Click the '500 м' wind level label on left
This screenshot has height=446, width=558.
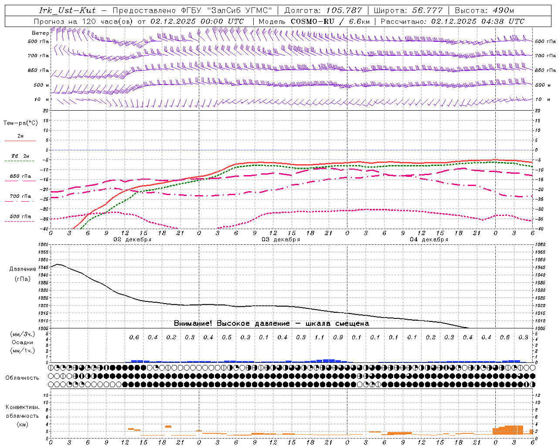pyautogui.click(x=41, y=85)
